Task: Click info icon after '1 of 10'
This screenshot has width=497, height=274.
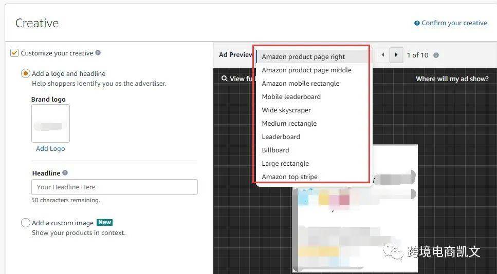Action: click(436, 55)
